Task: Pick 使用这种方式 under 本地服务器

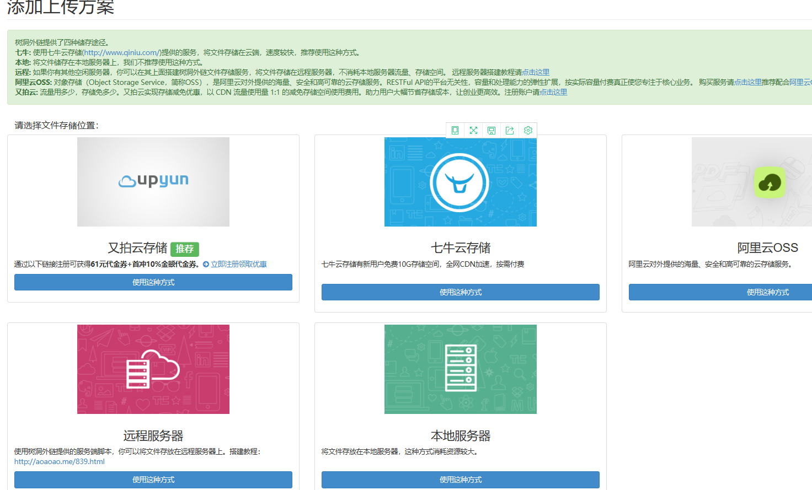Action: coord(460,480)
